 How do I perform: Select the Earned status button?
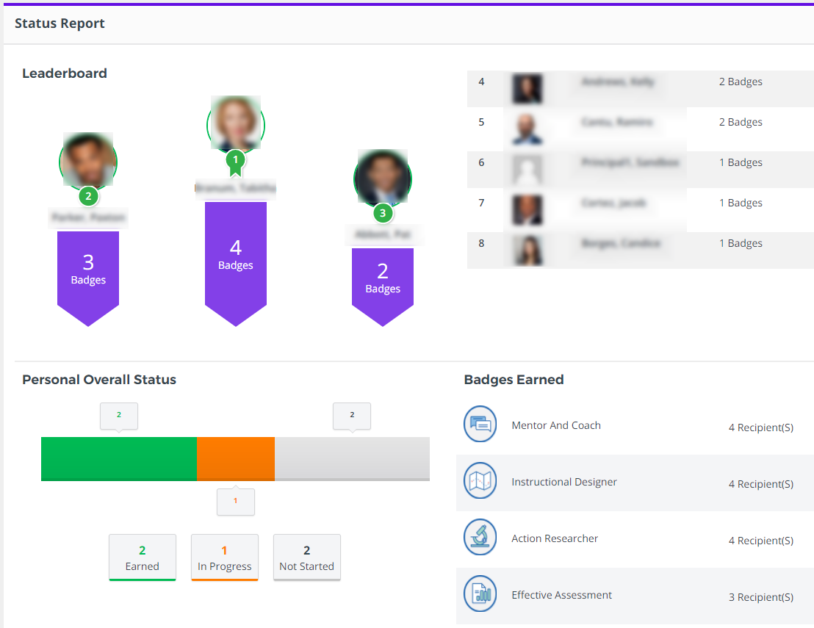coord(143,557)
